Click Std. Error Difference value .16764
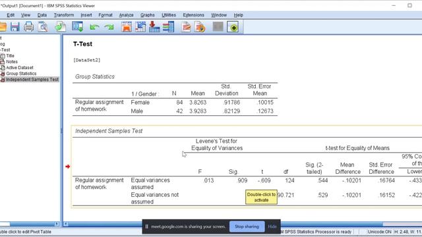This screenshot has width=422, height=237. (x=386, y=180)
